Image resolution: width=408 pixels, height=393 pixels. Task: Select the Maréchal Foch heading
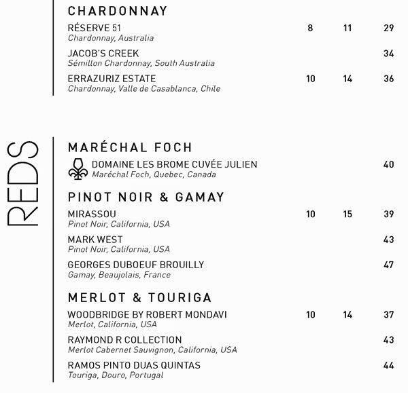pos(130,147)
